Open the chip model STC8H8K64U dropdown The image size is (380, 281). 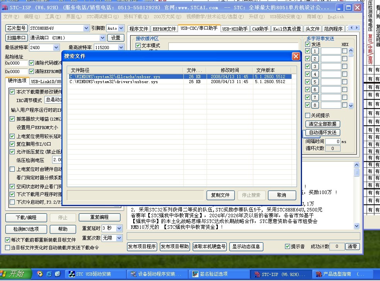point(86,28)
